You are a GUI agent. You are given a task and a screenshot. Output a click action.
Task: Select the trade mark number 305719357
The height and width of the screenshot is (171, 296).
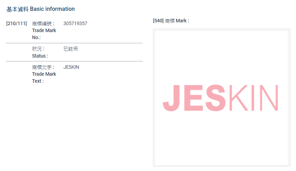(x=75, y=24)
